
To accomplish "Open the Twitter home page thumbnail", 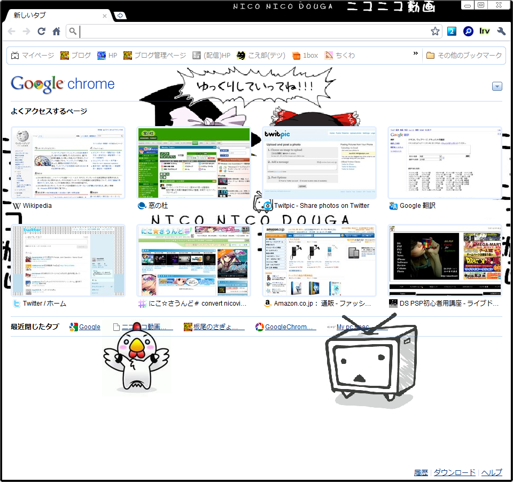I will [x=68, y=260].
